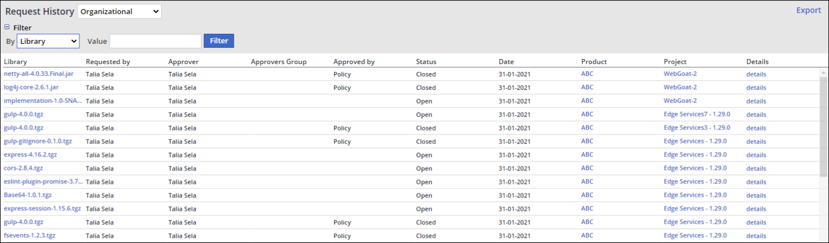The image size is (829, 243).
Task: Open log4j-core-2.6.1.jar library link
Action: [x=32, y=88]
